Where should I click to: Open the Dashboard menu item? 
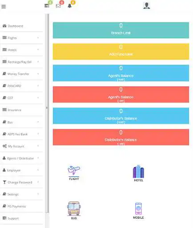21,26
